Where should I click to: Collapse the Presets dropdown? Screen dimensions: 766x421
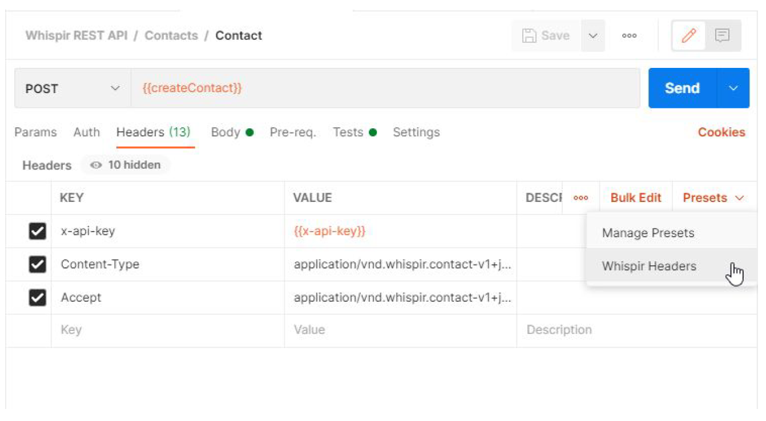[x=713, y=198]
